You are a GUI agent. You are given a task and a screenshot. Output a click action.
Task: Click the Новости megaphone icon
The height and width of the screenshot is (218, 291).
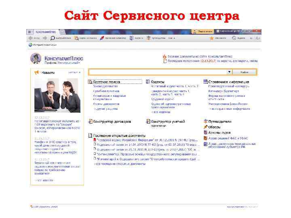click(x=37, y=73)
